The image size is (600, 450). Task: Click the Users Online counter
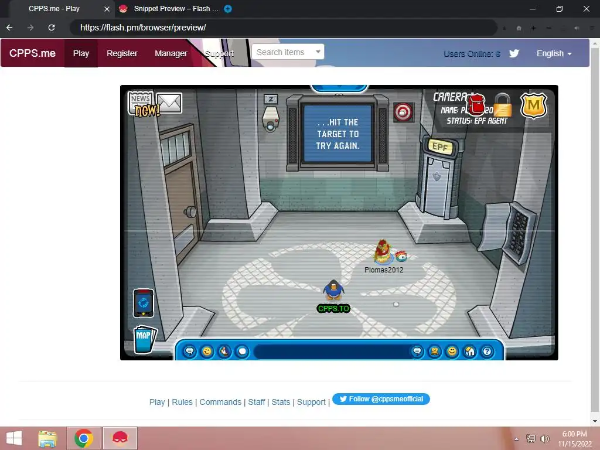point(472,53)
